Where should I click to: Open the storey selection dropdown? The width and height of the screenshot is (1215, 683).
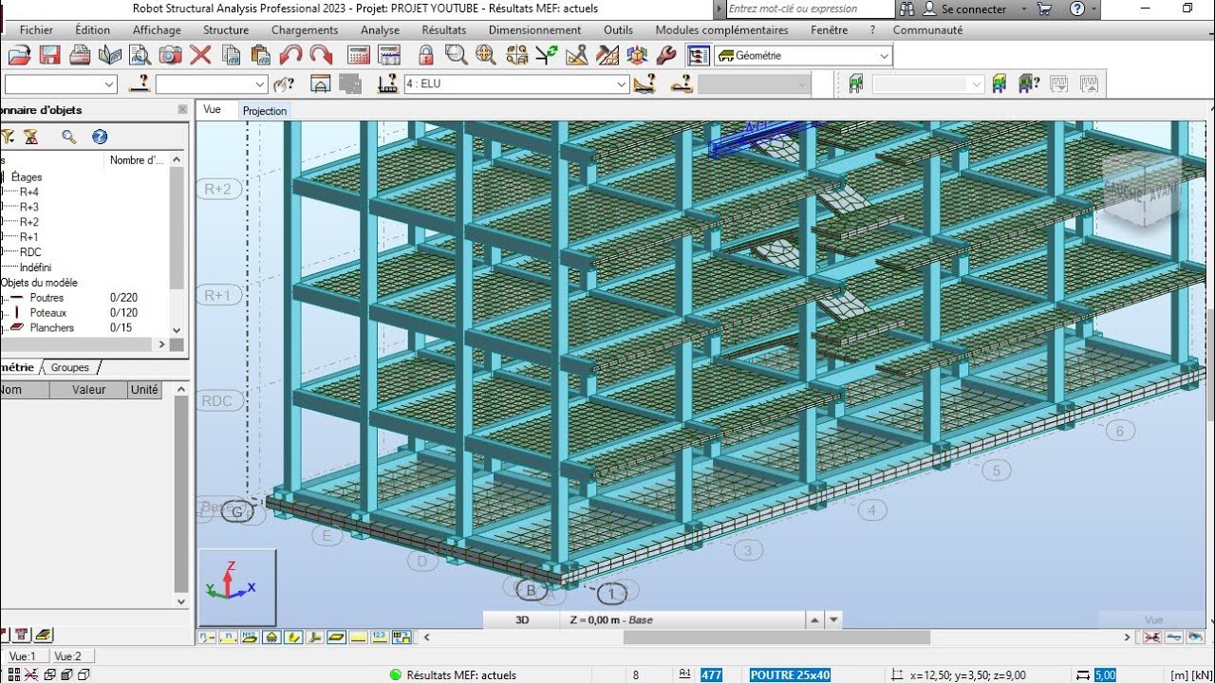pyautogui.click(x=927, y=84)
